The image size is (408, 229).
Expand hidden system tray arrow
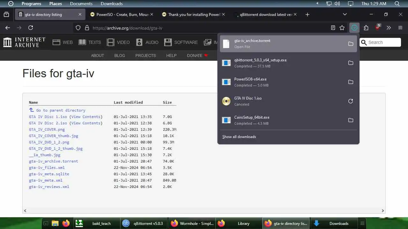pyautogui.click(x=317, y=3)
